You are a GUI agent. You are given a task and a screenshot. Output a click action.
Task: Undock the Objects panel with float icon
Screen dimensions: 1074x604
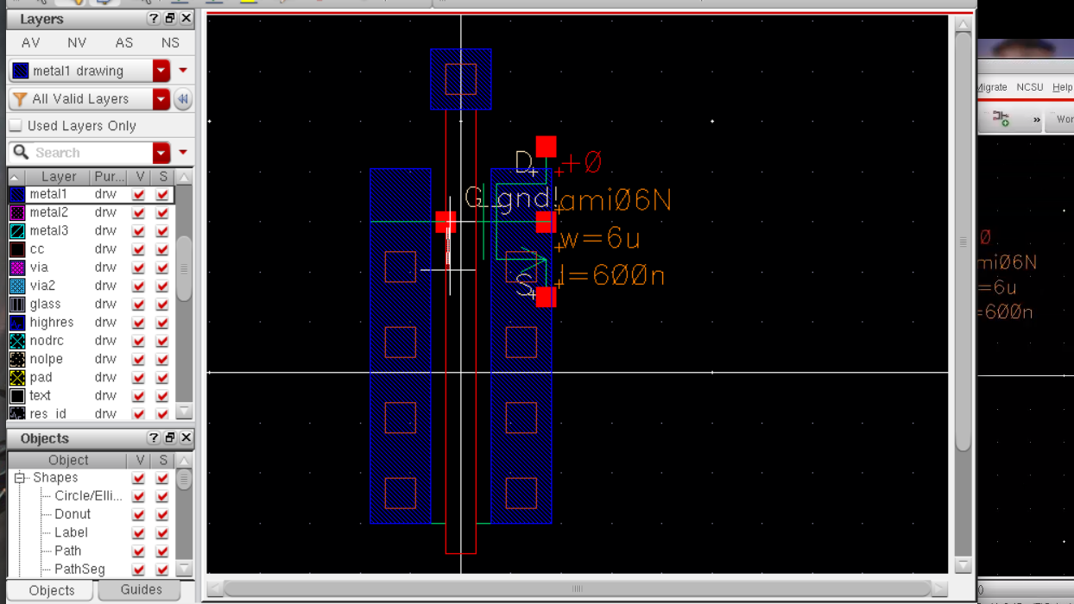pos(170,437)
